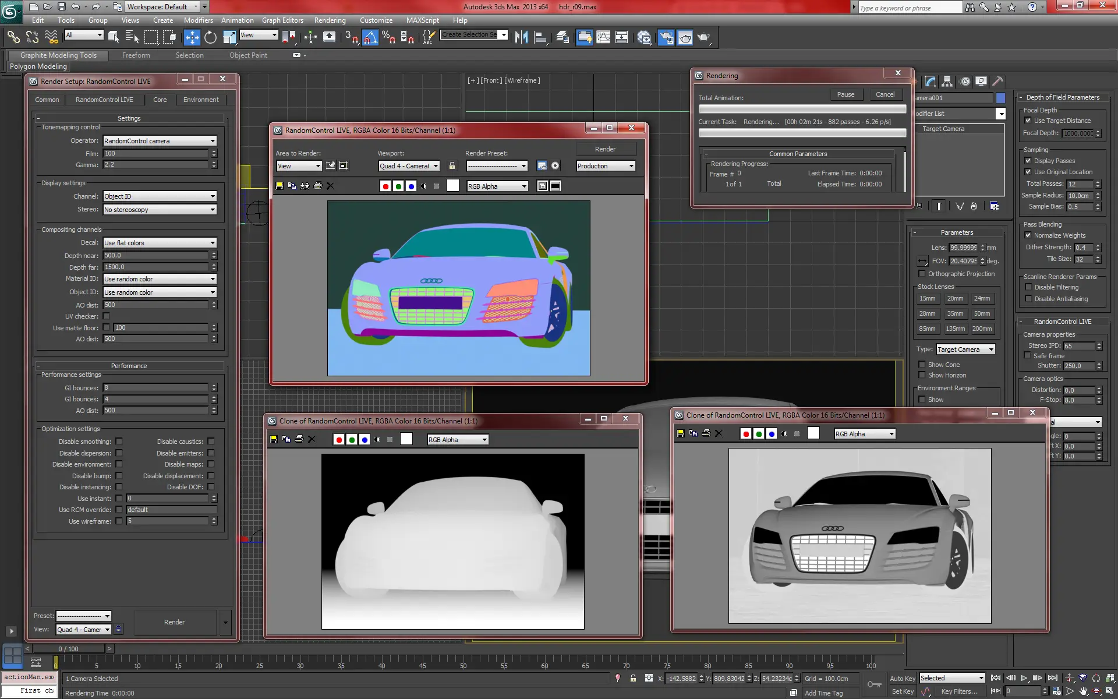Open RGB Alpha dropdown in main frame window
The width and height of the screenshot is (1118, 699).
(x=497, y=186)
